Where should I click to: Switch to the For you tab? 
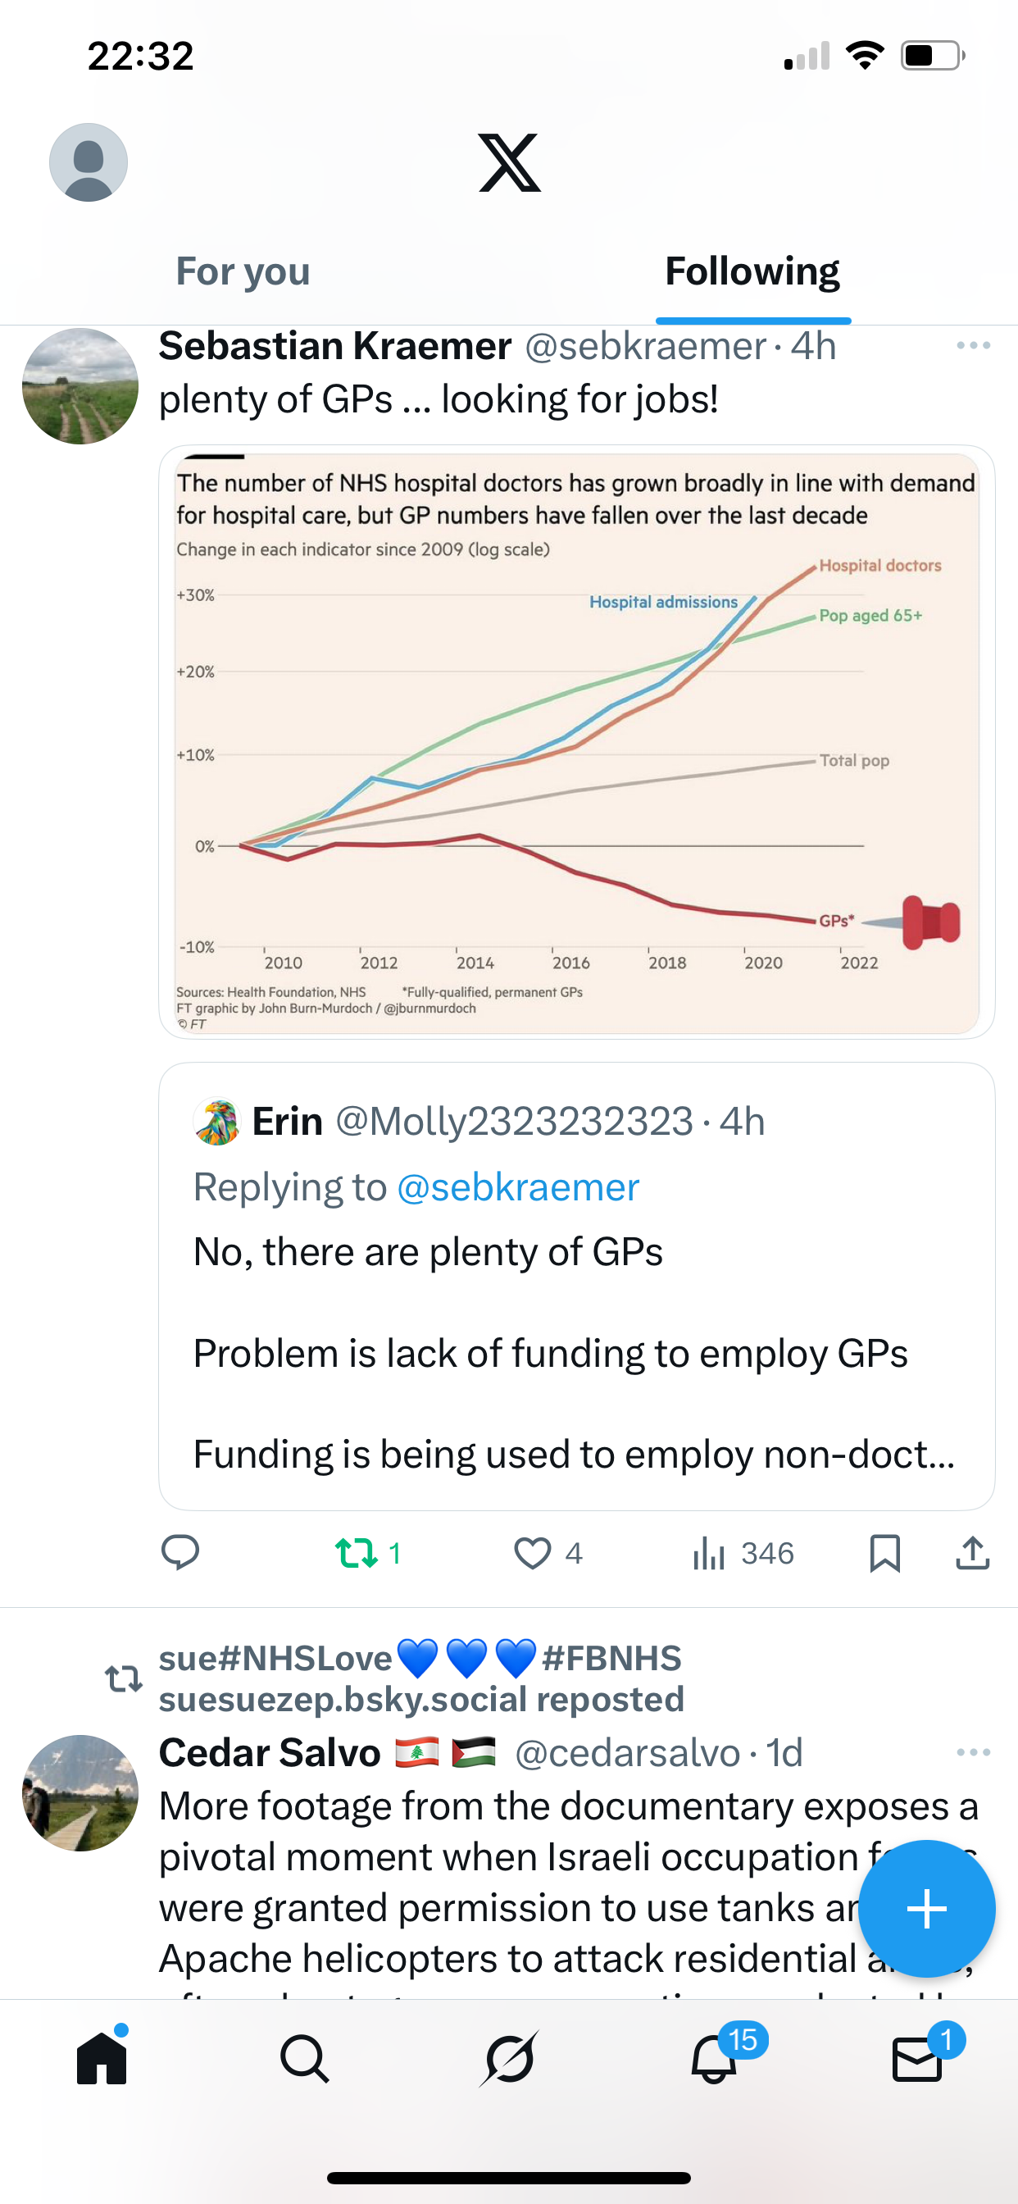pos(243,272)
